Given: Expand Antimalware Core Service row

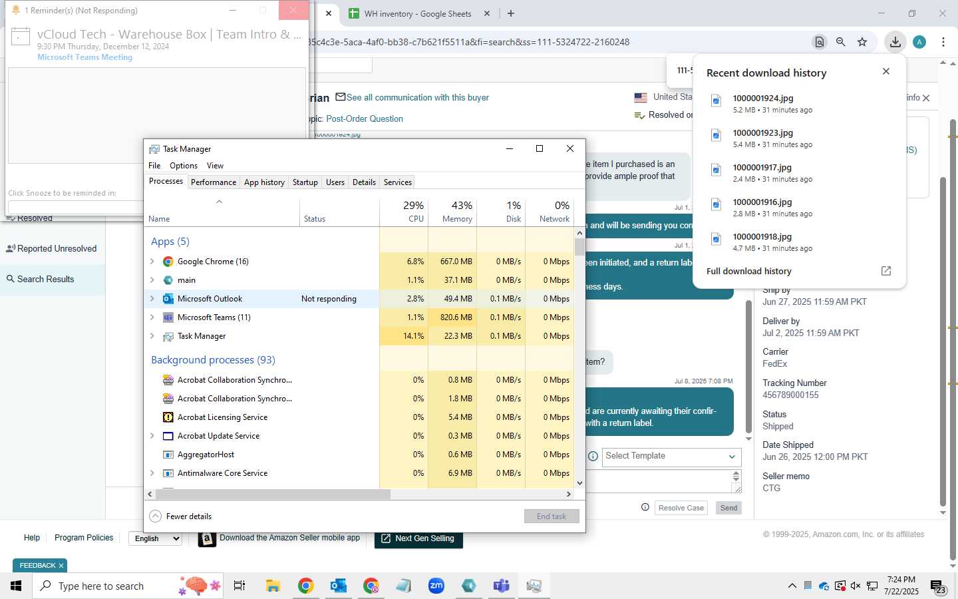Looking at the screenshot, I should tap(152, 473).
